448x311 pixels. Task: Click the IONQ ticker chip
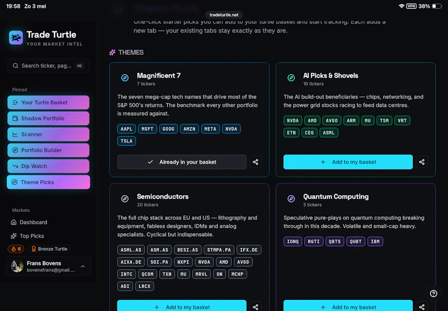(x=293, y=242)
